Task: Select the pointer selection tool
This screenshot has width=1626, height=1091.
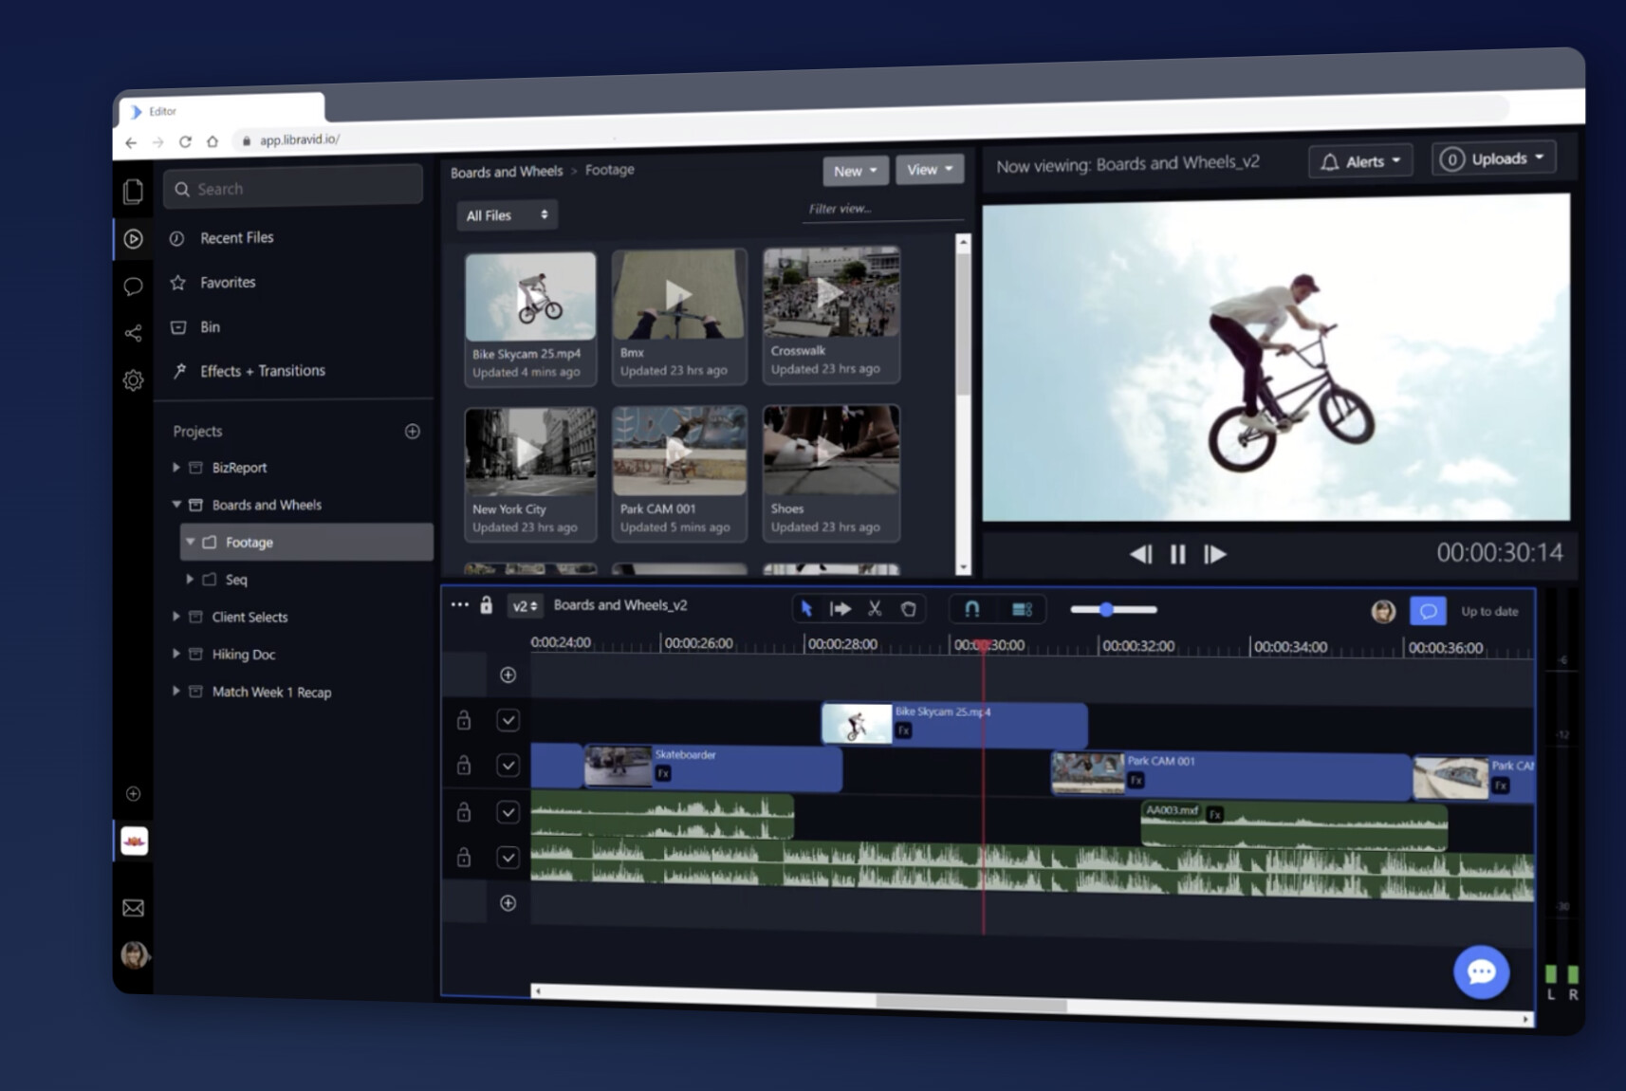Action: pos(804,609)
